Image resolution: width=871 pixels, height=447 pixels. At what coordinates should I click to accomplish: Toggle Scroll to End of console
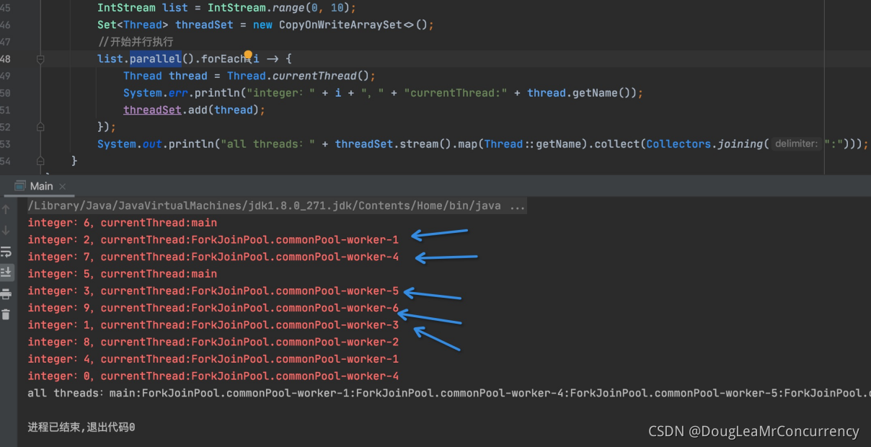(x=6, y=272)
